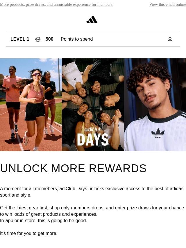Click the Trefoil logo on the white jersey
The image size is (186, 248).
pos(158,133)
